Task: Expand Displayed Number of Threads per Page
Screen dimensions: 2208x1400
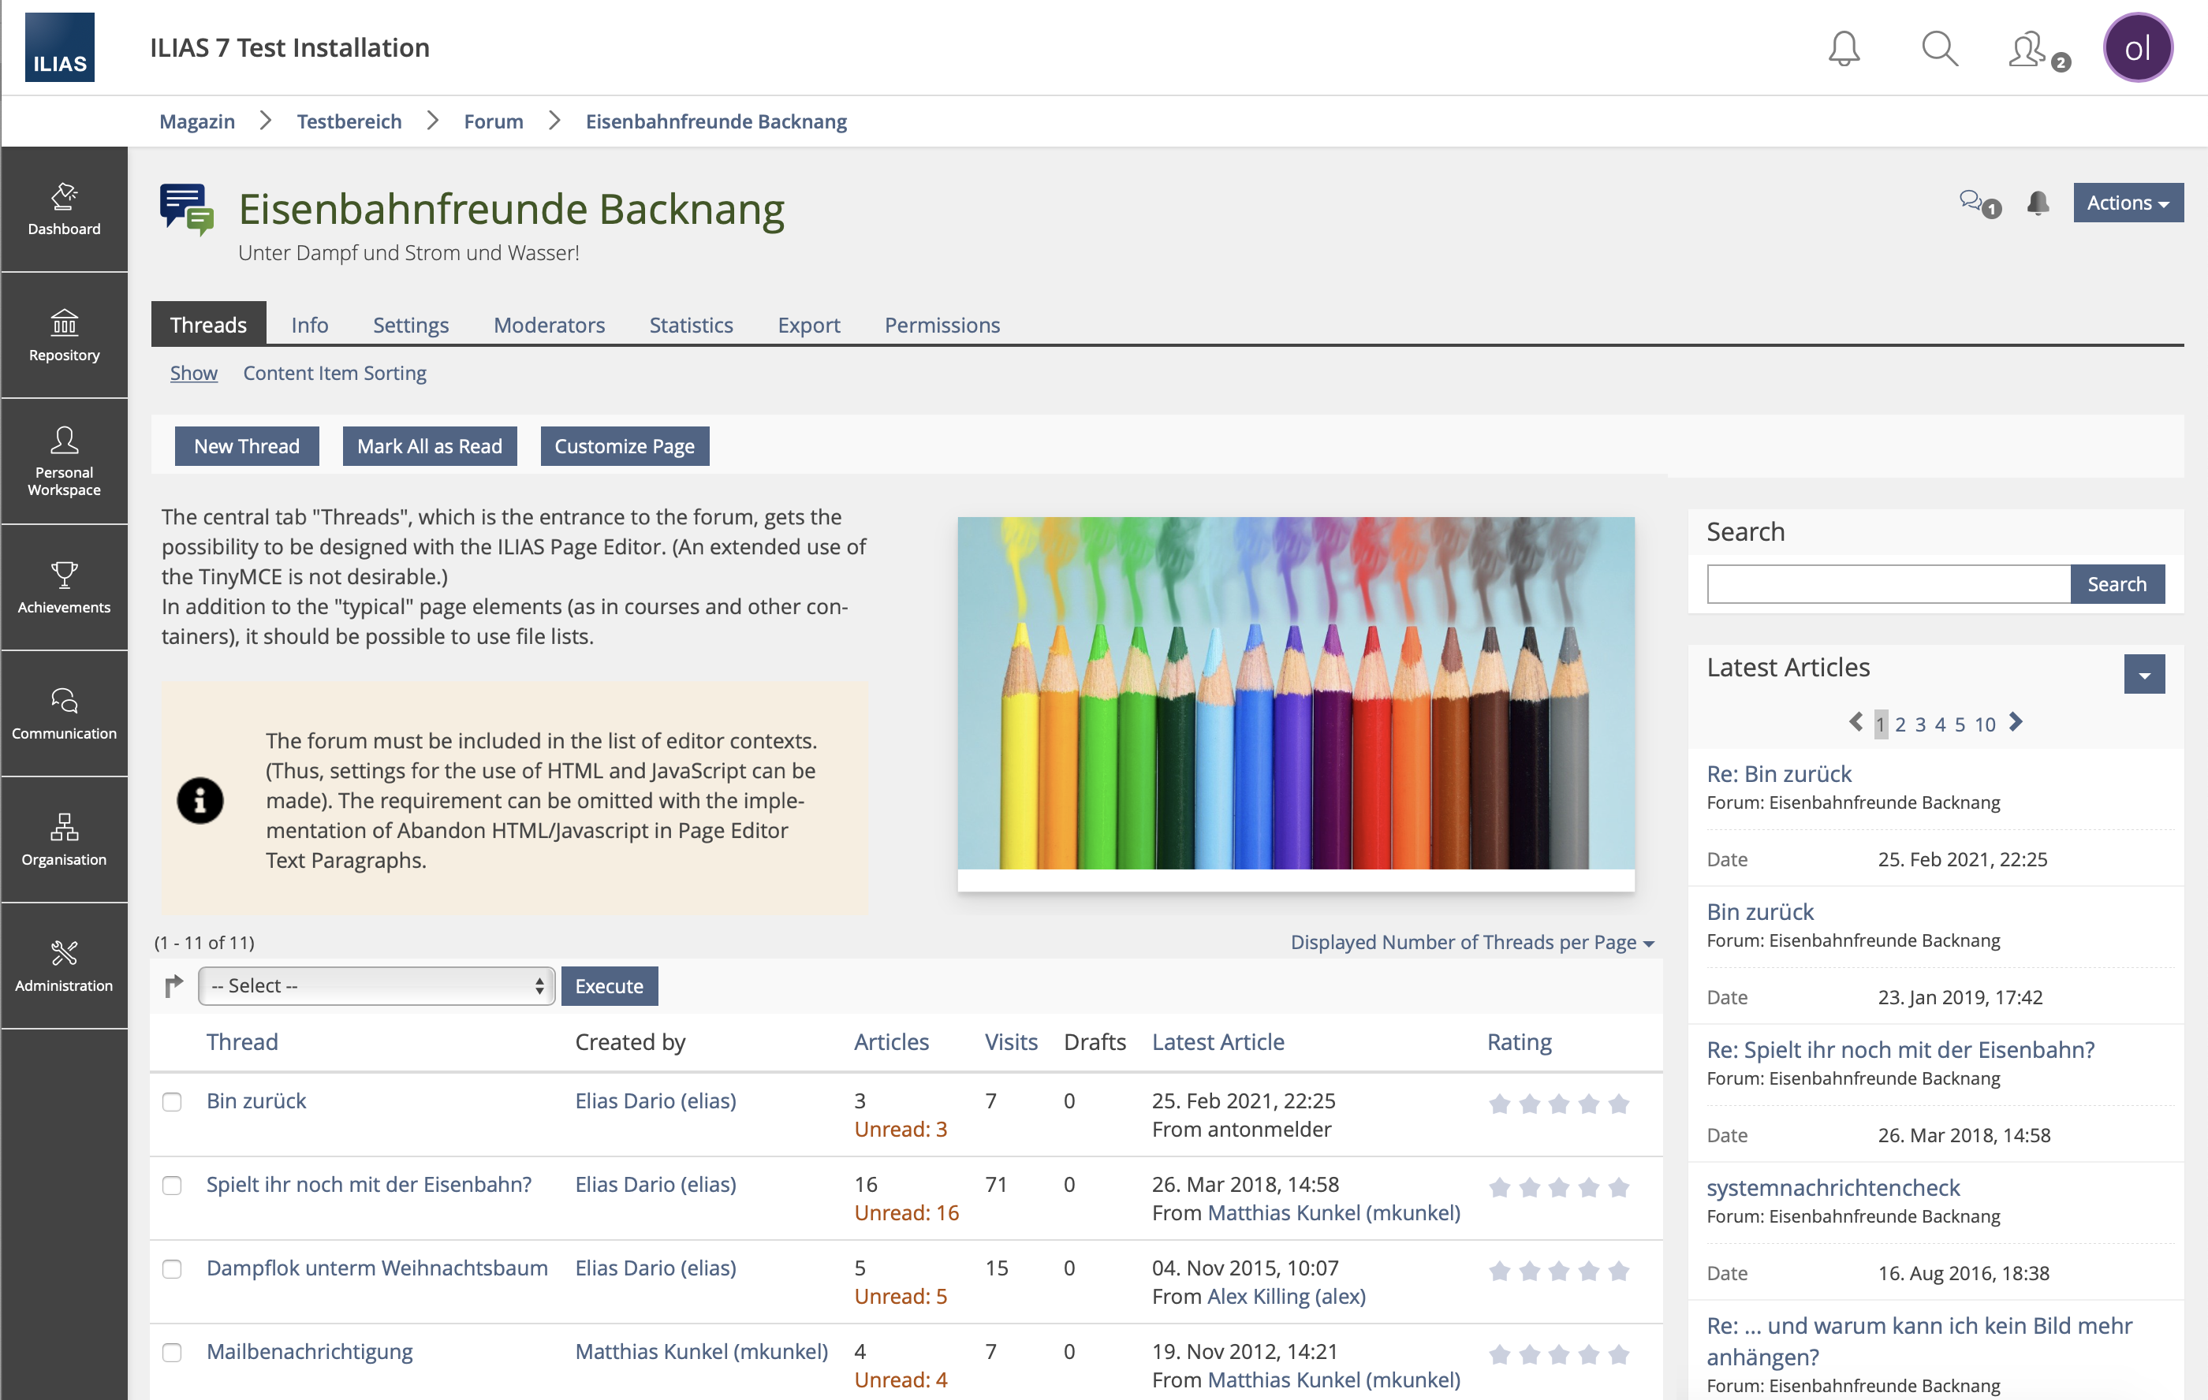Action: tap(1471, 943)
